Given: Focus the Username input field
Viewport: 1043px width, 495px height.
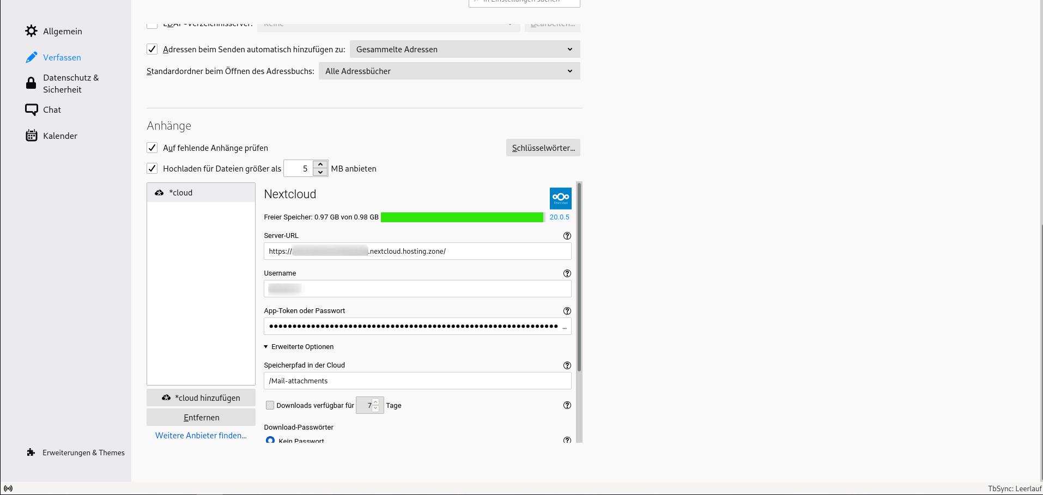Looking at the screenshot, I should pos(417,289).
